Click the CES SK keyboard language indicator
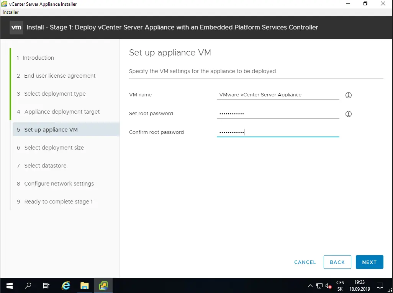 pos(340,286)
